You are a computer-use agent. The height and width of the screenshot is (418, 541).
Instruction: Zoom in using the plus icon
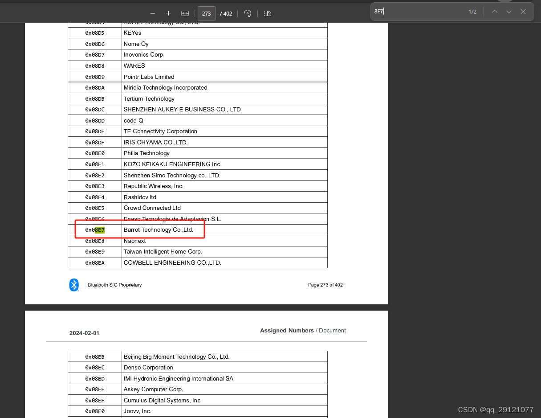[168, 13]
